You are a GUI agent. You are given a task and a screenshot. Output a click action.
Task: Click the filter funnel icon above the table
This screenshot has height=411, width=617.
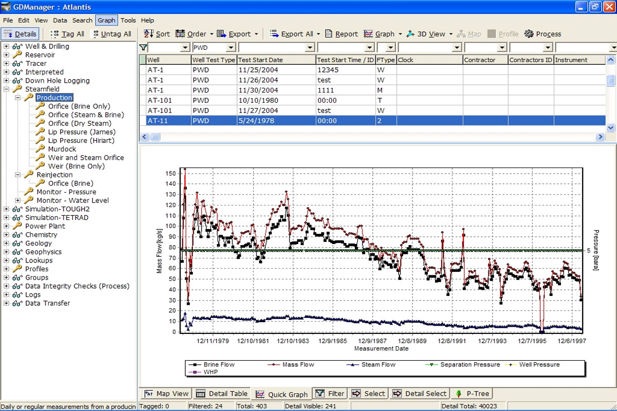coord(143,47)
